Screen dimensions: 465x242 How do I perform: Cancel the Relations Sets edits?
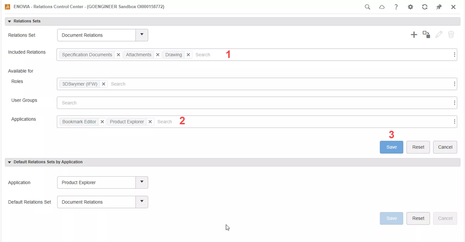[445, 147]
